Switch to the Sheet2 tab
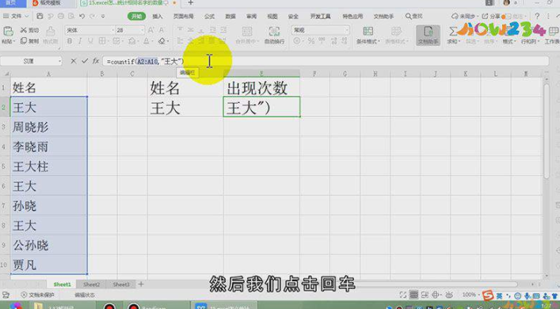 point(91,284)
